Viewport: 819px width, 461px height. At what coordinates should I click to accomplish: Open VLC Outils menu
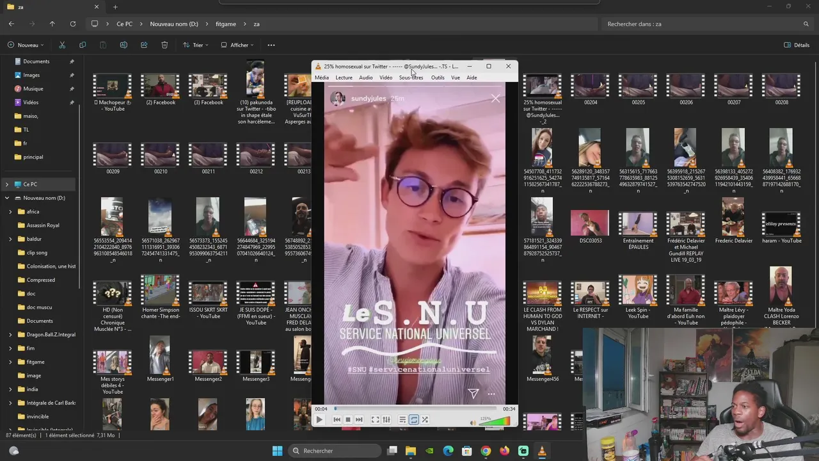coord(438,77)
